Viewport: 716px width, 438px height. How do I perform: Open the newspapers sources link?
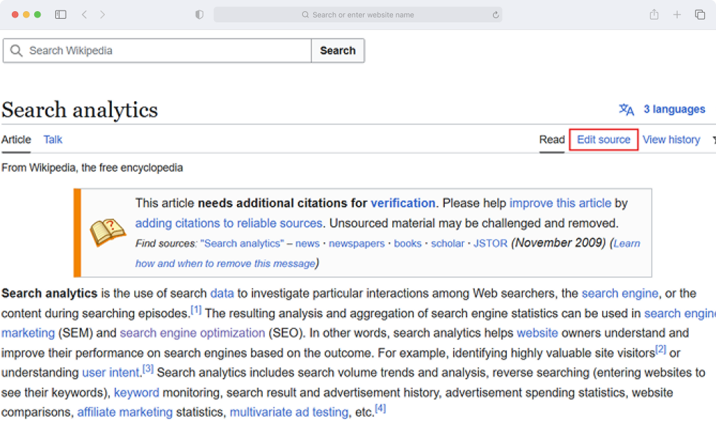pos(357,244)
